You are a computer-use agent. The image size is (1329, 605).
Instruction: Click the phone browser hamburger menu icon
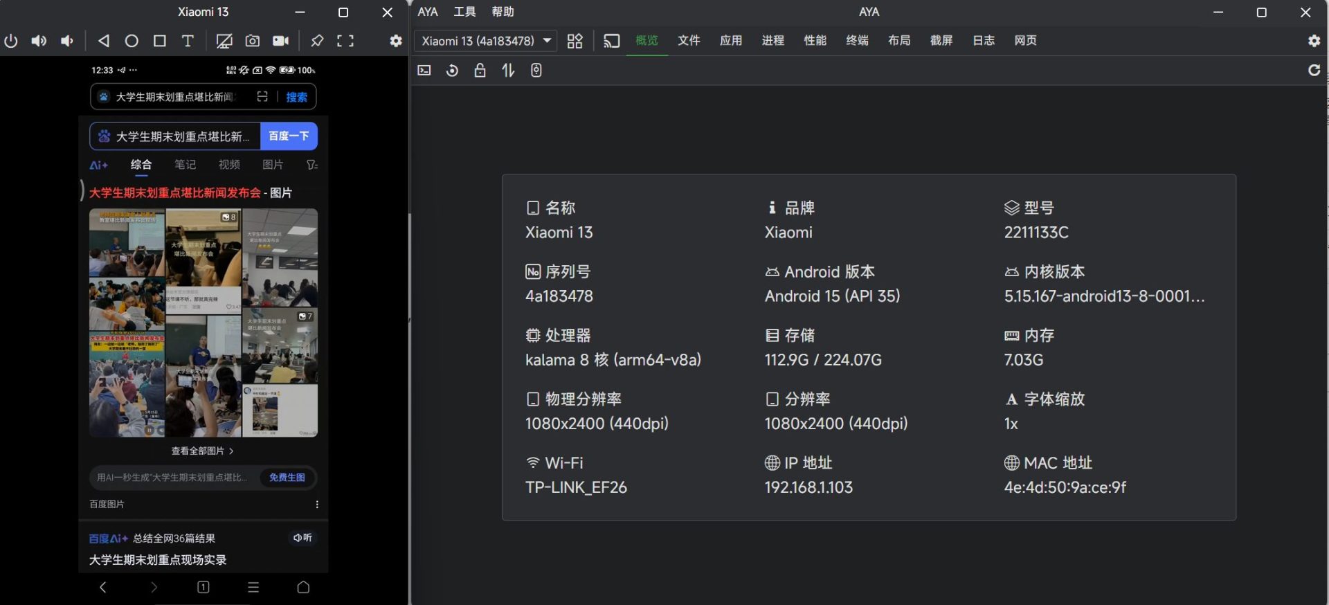(x=253, y=587)
